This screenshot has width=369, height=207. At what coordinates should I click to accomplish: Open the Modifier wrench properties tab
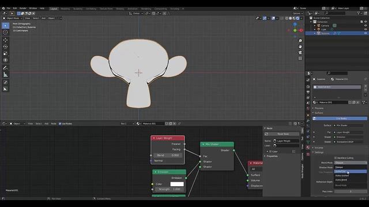pos(308,121)
